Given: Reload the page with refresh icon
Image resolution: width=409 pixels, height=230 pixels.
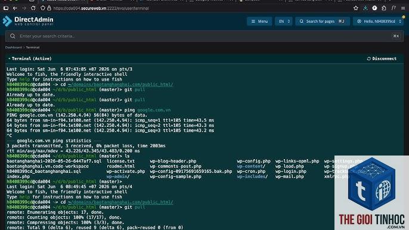Looking at the screenshot, I should click(x=33, y=8).
